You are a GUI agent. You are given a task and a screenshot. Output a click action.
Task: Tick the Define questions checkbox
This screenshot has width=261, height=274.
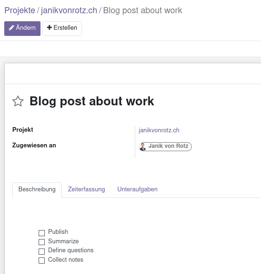click(41, 251)
